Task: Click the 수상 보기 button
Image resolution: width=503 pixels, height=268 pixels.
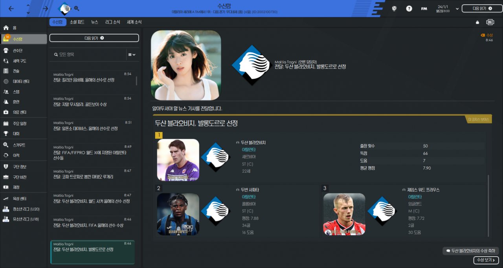Action: point(486,260)
